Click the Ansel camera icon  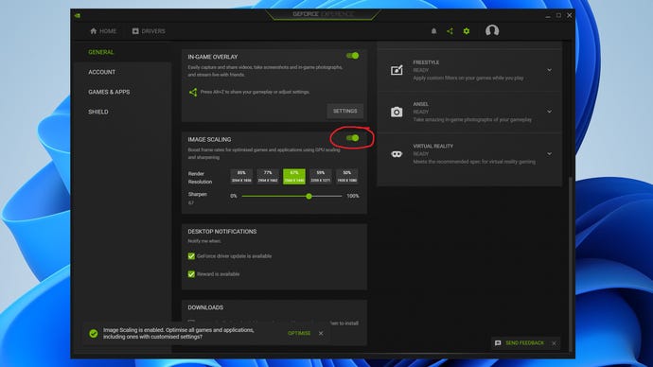coord(397,112)
